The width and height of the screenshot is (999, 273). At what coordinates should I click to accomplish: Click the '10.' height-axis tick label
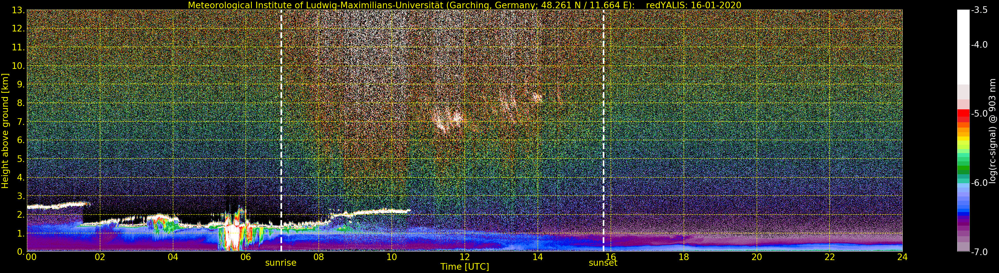(x=19, y=66)
